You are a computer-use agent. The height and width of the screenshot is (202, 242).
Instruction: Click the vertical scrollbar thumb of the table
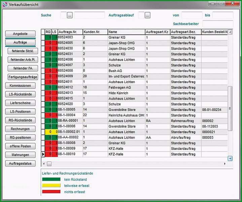coord(230,108)
